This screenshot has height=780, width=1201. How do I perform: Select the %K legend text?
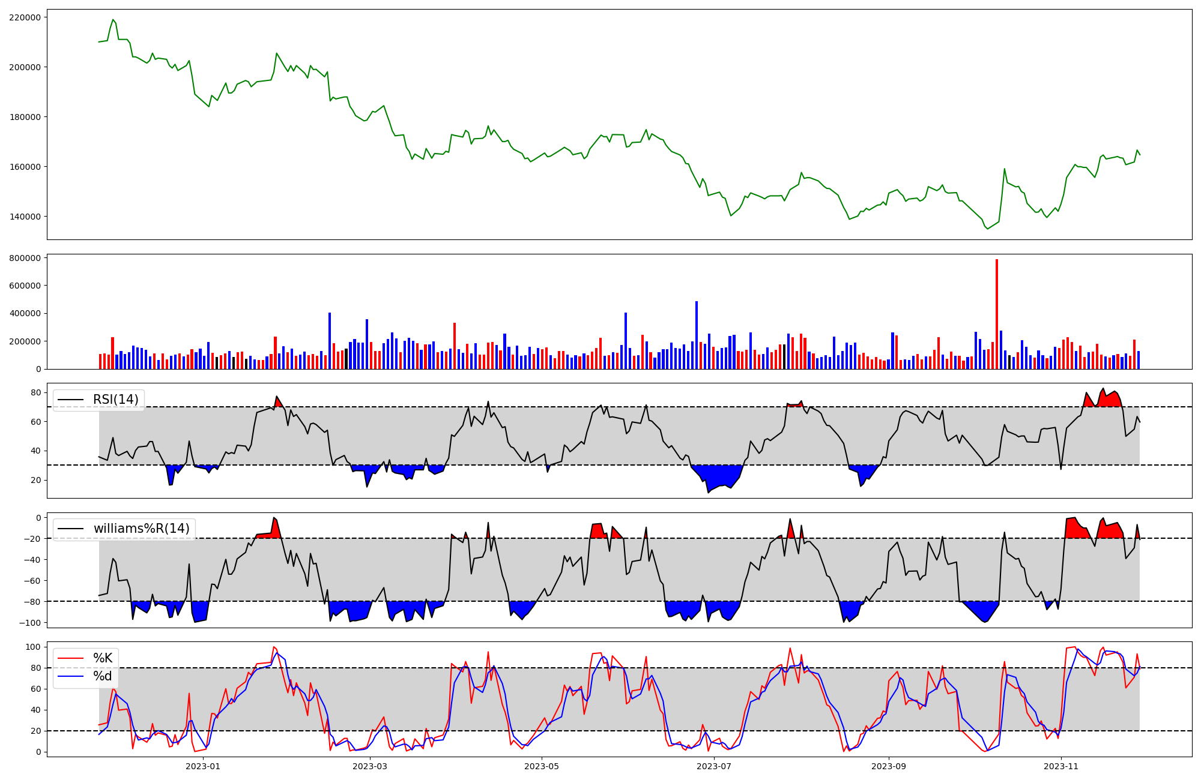click(x=103, y=658)
